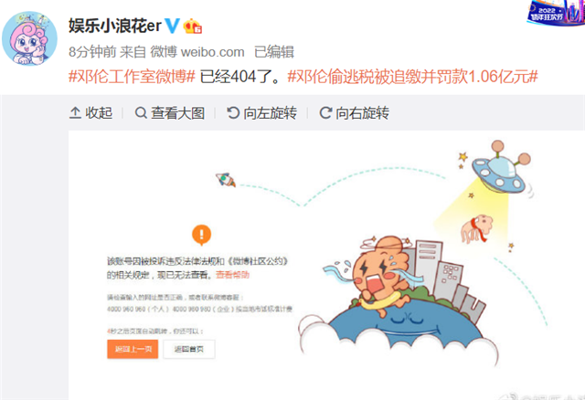Click the counterclockwise rotate arrow icon

[233, 113]
